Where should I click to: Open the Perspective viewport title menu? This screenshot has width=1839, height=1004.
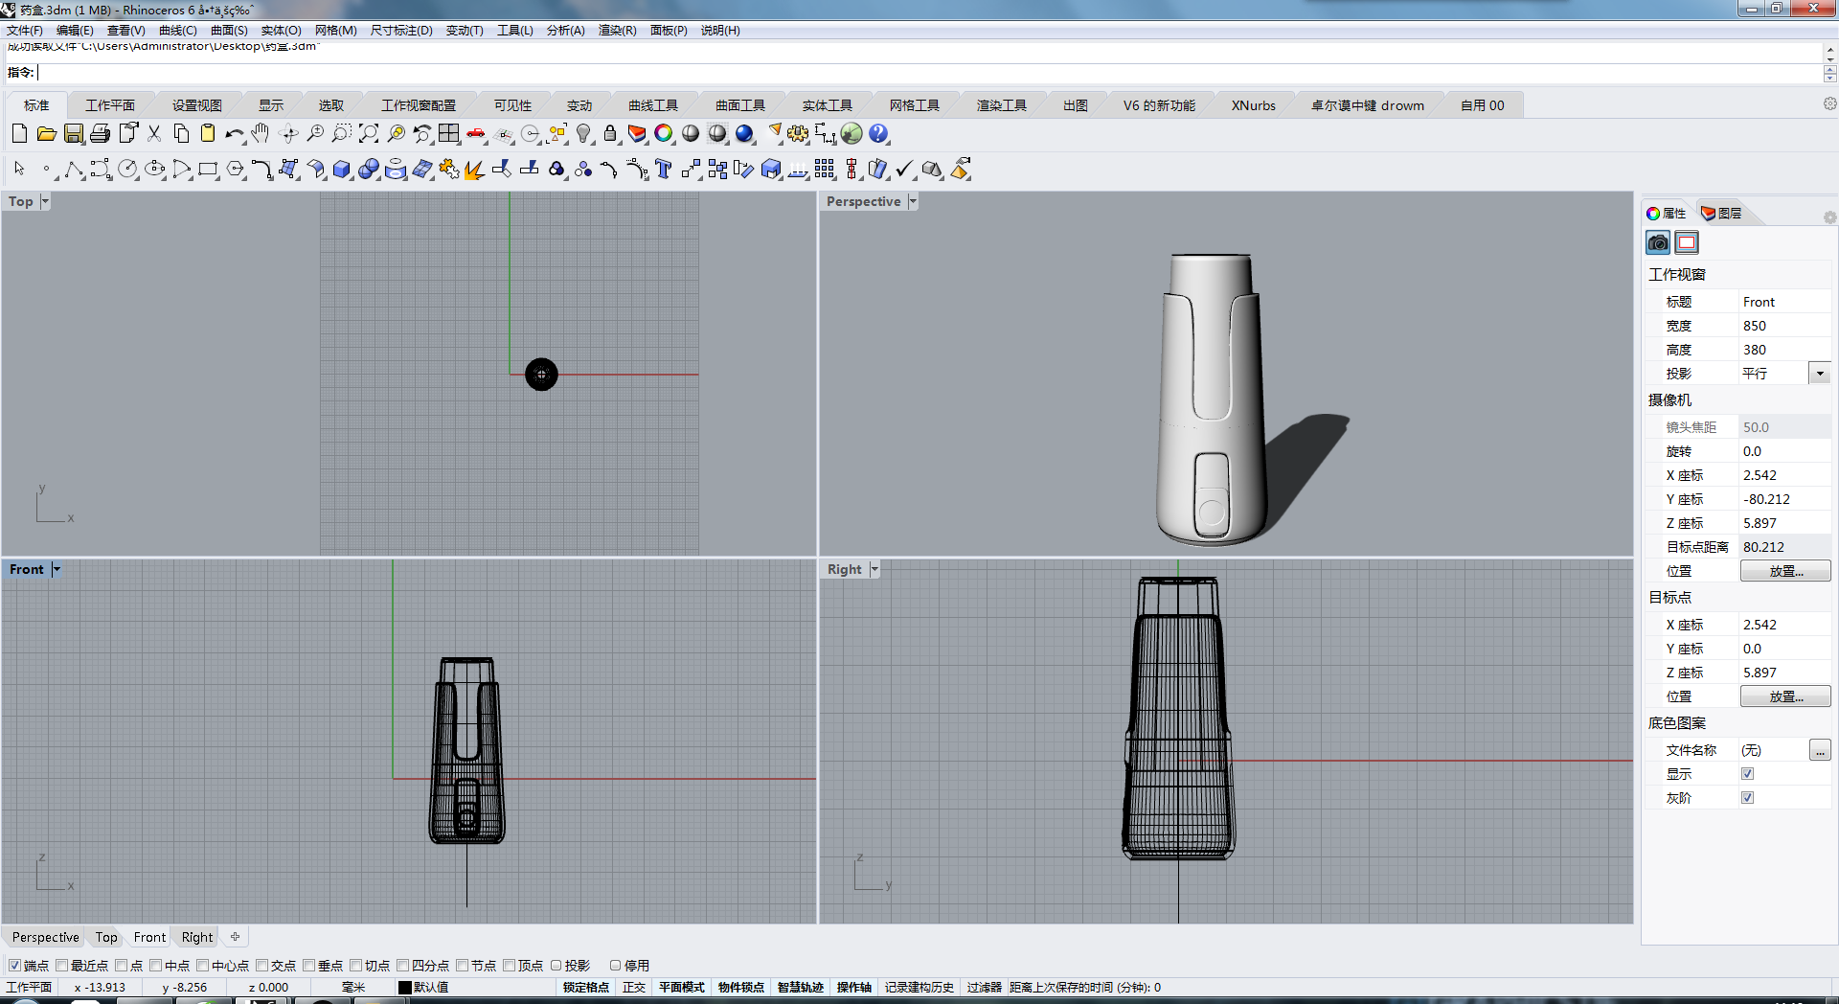pos(911,201)
